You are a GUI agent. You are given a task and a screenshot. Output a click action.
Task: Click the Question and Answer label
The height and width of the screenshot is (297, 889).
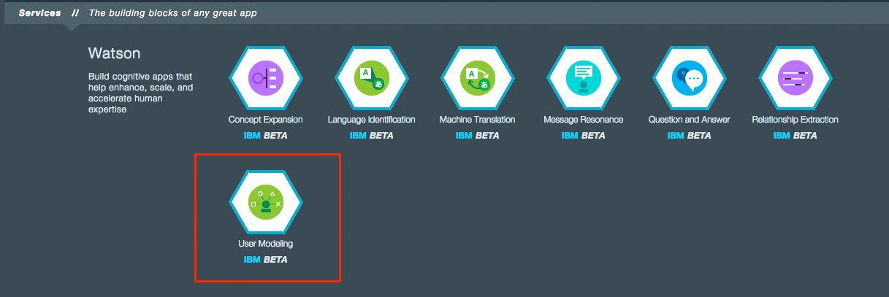coord(690,120)
